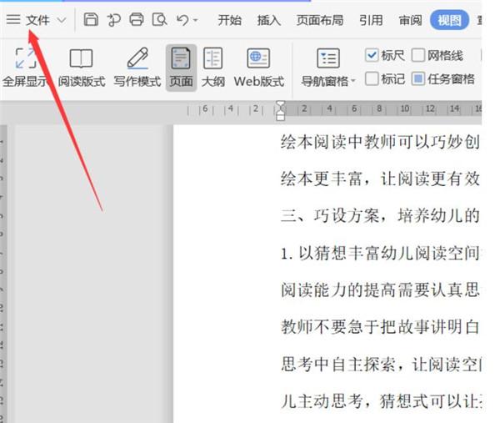Open the 引用 tab
This screenshot has height=423, width=500.
tap(371, 20)
